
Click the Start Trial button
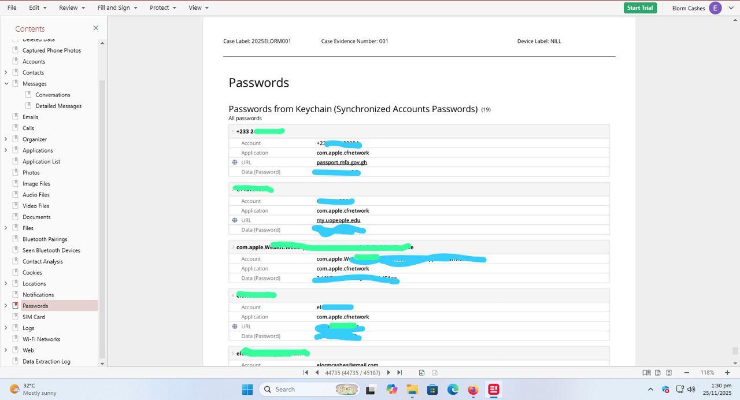tap(640, 8)
